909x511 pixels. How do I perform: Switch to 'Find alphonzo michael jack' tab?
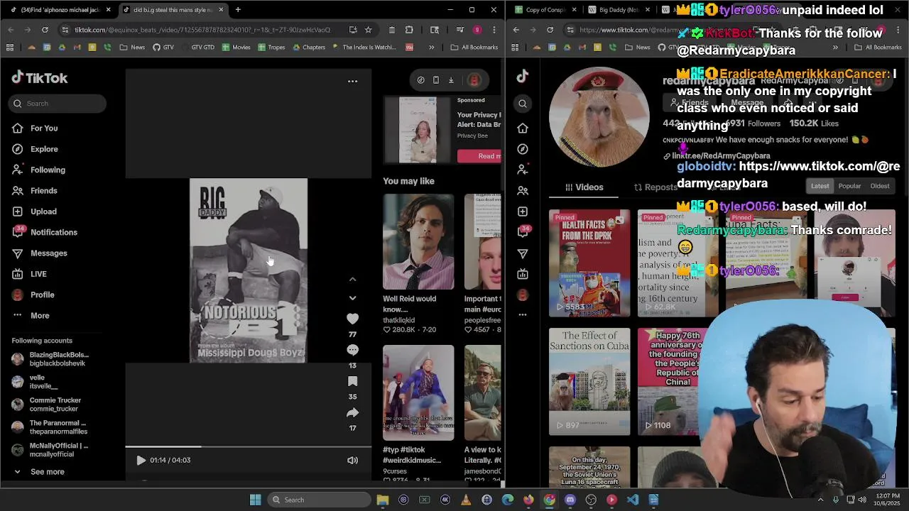click(61, 10)
